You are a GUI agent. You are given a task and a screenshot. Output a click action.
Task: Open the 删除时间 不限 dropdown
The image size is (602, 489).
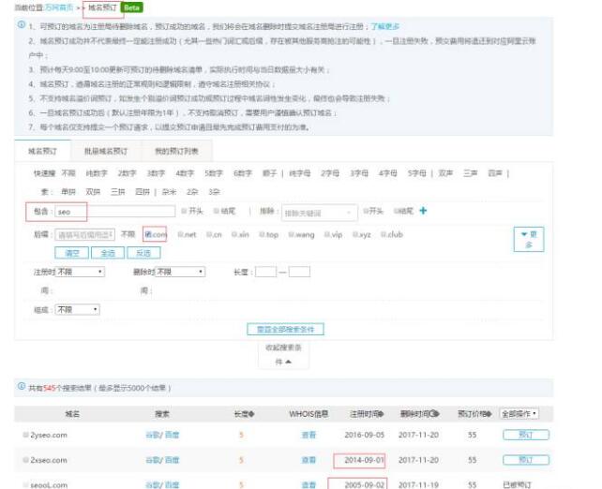click(180, 272)
